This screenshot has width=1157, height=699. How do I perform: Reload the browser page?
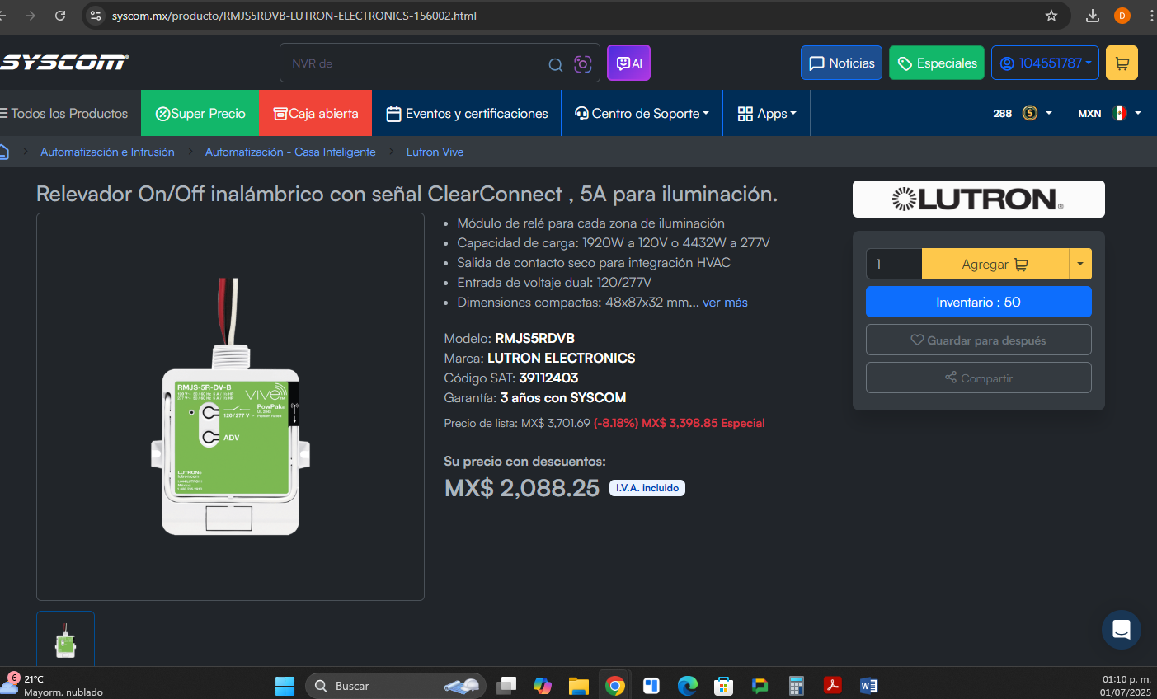(60, 16)
